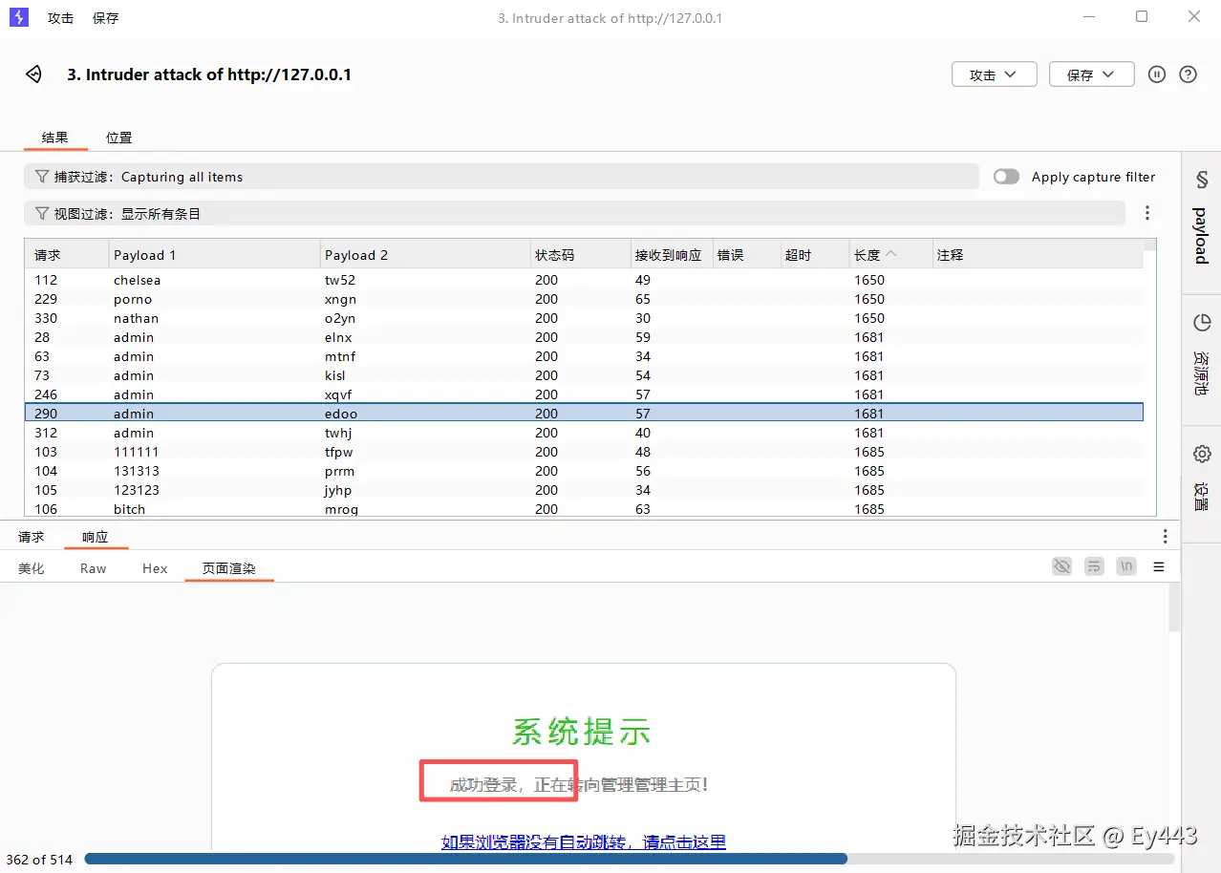Select request row 106 payload bitch
The height and width of the screenshot is (873, 1221).
(x=584, y=508)
